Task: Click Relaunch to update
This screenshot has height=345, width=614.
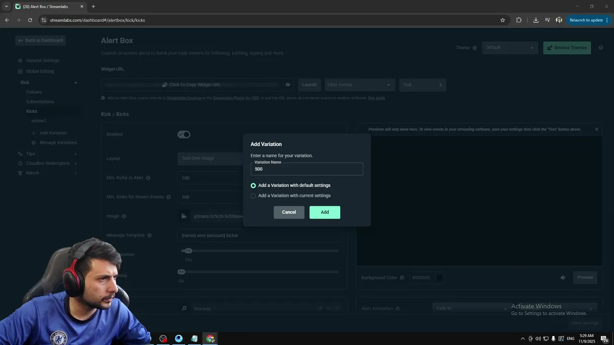Action: (589, 20)
